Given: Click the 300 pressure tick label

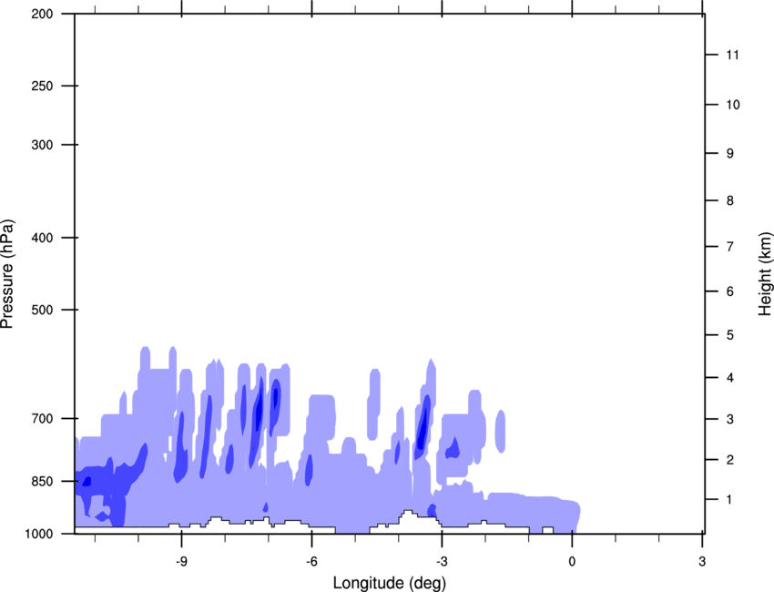Looking at the screenshot, I should (42, 145).
